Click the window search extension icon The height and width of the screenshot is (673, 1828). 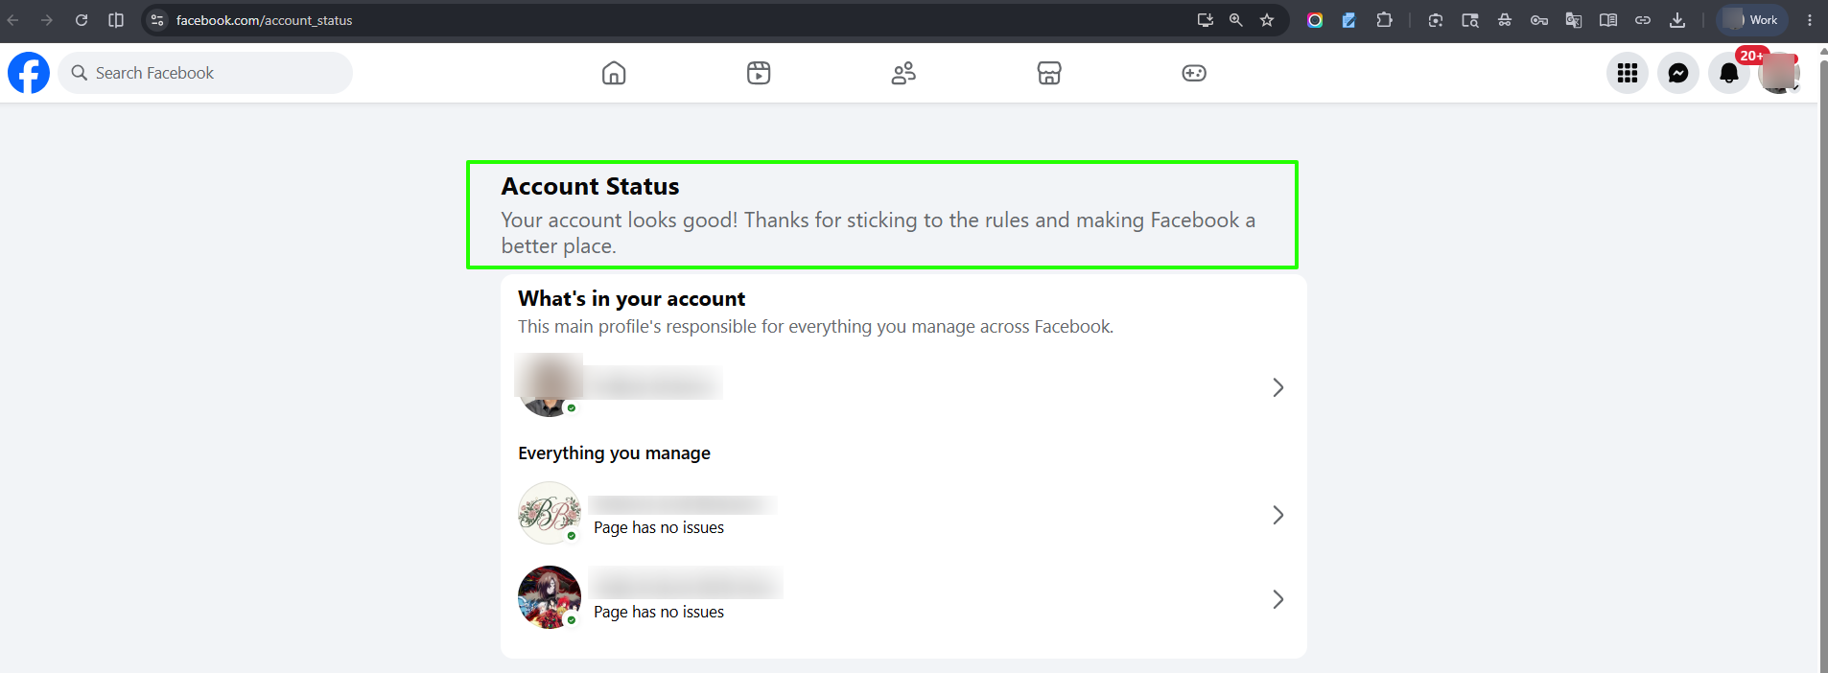click(1470, 20)
